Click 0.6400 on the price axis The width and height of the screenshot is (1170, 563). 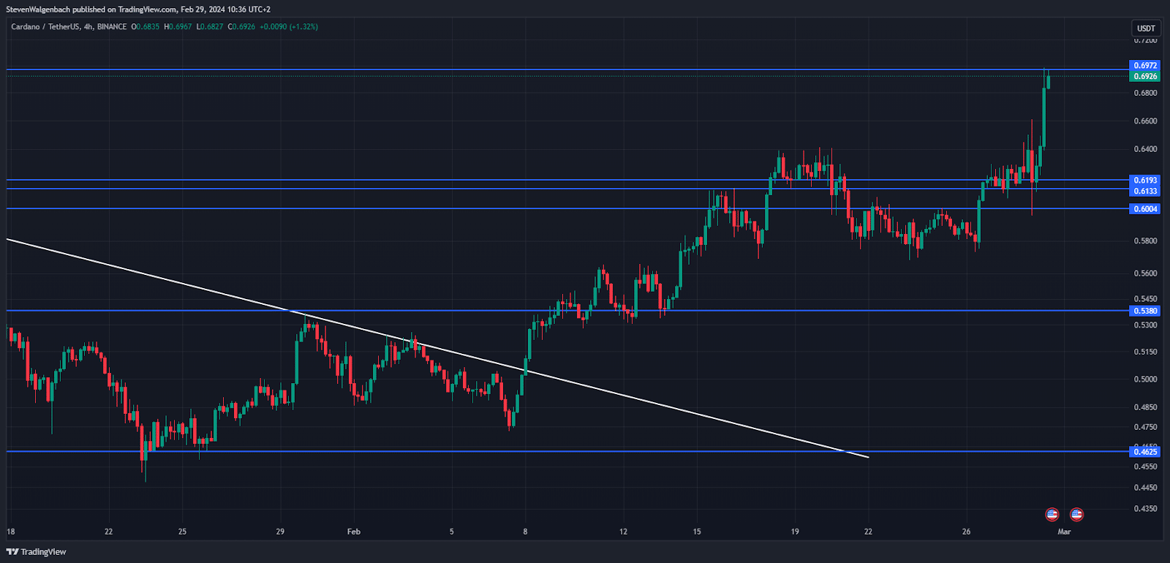click(x=1145, y=149)
